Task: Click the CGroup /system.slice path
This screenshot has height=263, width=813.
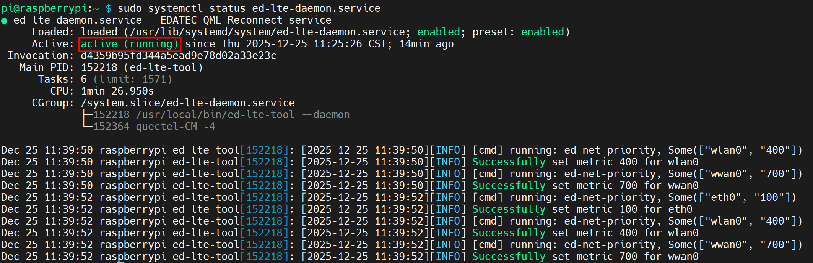Action: (x=187, y=103)
